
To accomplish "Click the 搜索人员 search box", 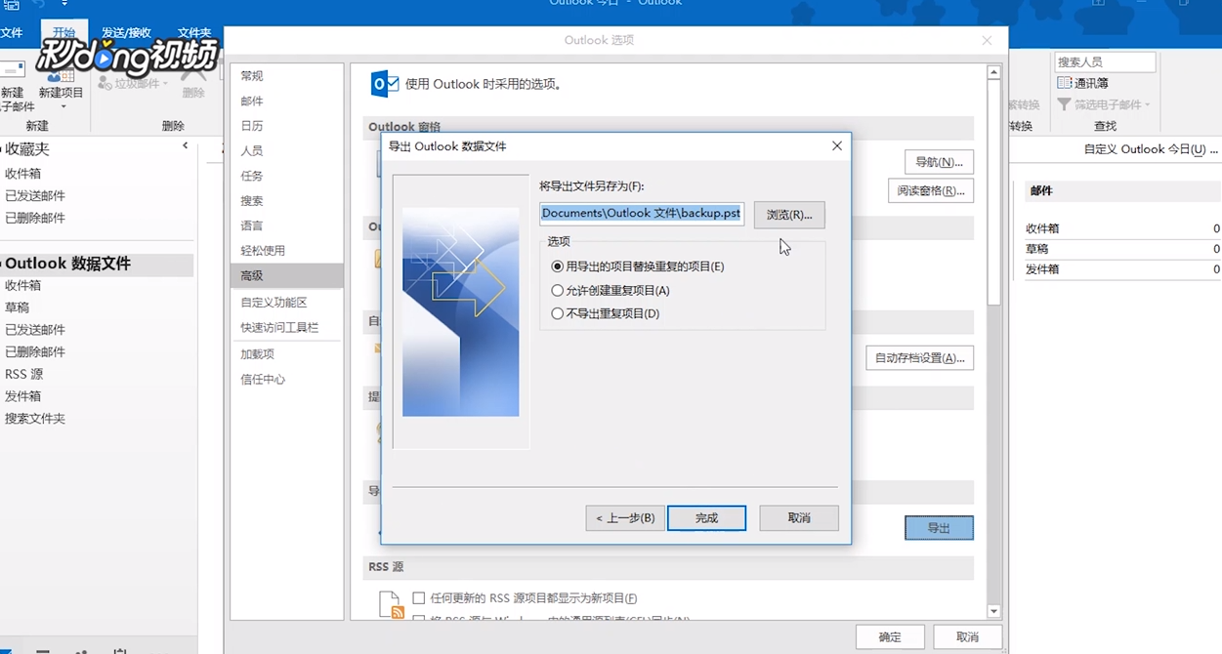I will point(1105,61).
